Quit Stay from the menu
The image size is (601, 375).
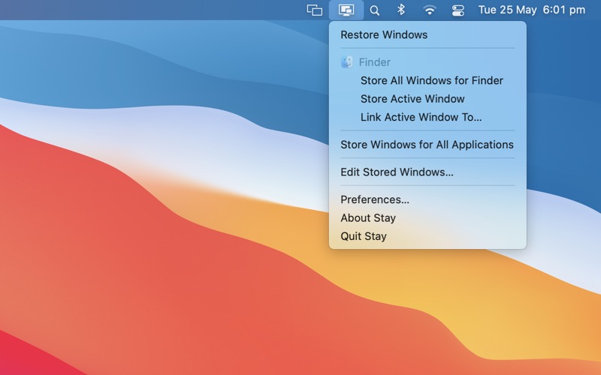(x=364, y=235)
